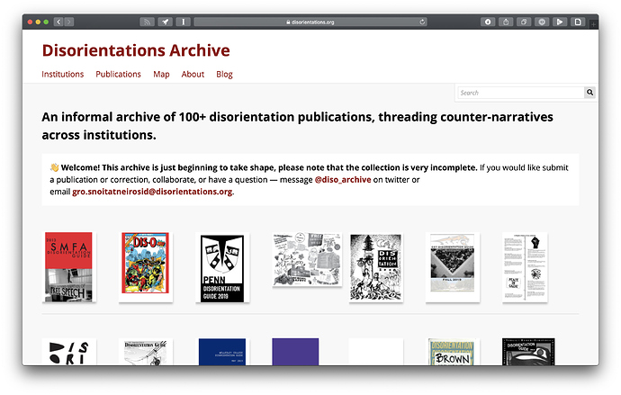Minimize the window with the yellow button
This screenshot has width=621, height=395.
click(38, 22)
